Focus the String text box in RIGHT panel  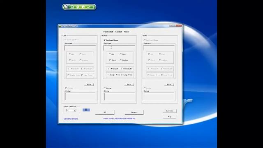159,97
